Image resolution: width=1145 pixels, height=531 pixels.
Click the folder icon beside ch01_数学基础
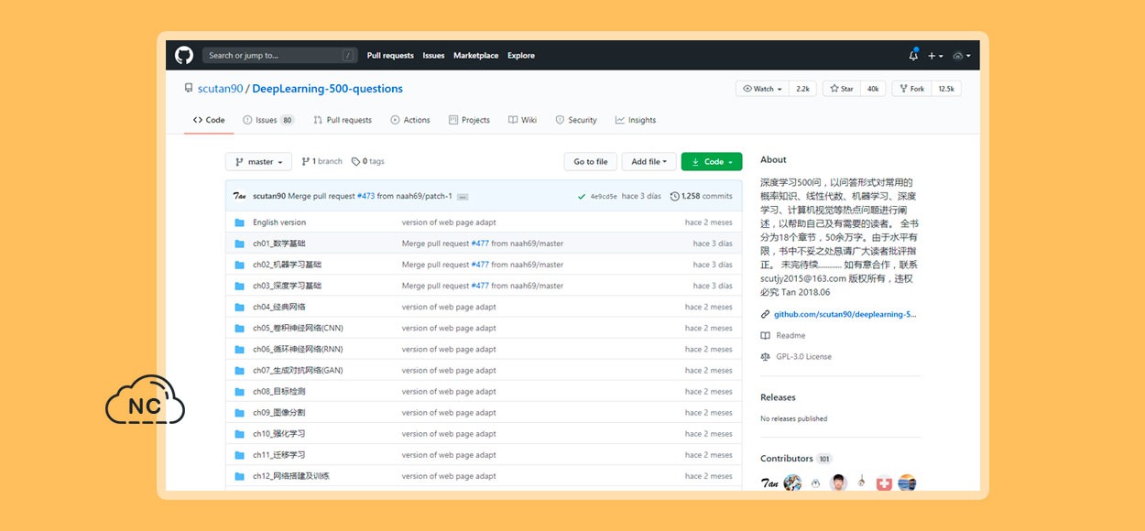[239, 244]
